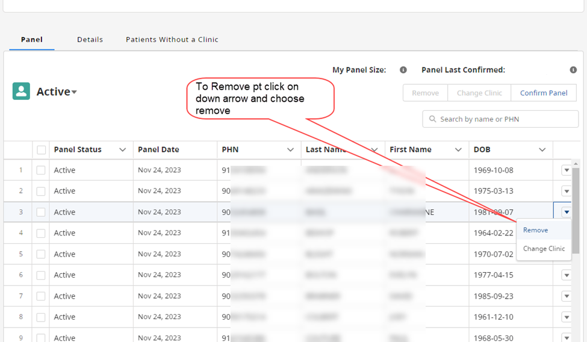The height and width of the screenshot is (342, 587).
Task: Click the Search by name or PHN field
Action: coord(506,119)
